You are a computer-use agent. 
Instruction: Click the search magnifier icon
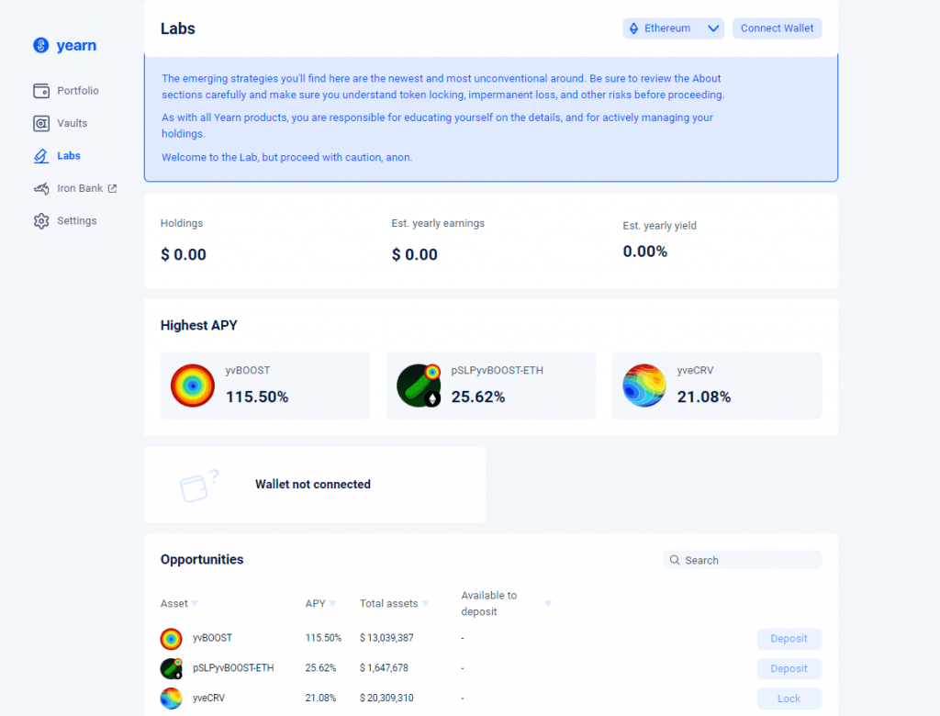[x=675, y=560]
